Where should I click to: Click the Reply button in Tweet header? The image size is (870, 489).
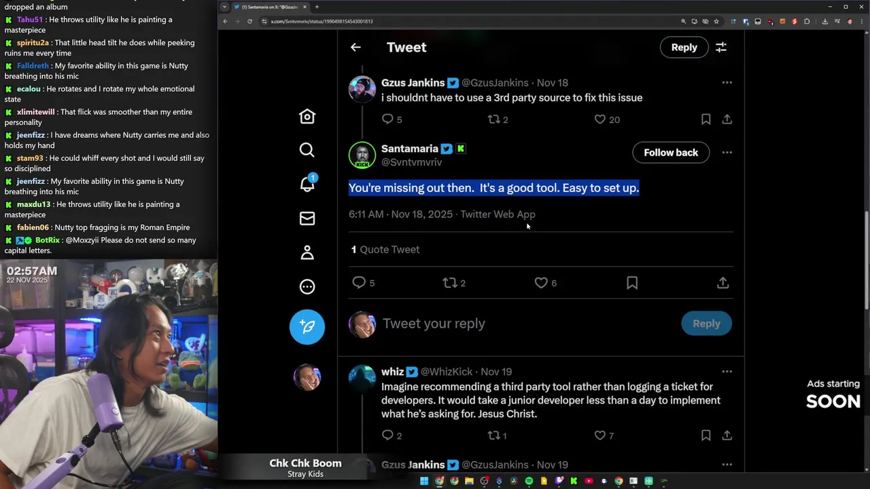[684, 48]
